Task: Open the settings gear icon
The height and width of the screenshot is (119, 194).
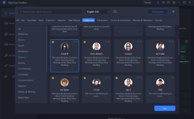Action: [x=174, y=3]
